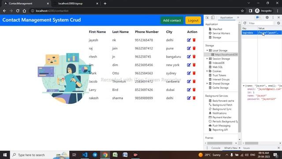Delete the Jacob Thornton contact
Viewport: 282px width, 159px height.
[194, 81]
